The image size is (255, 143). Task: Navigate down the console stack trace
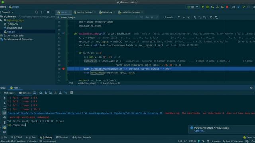(4, 103)
